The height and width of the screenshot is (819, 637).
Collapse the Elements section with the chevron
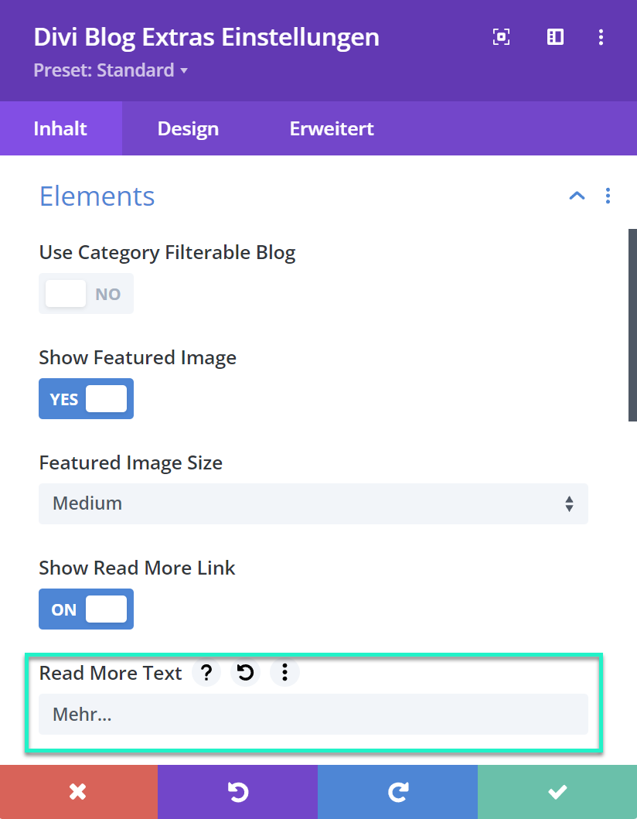[x=577, y=196]
